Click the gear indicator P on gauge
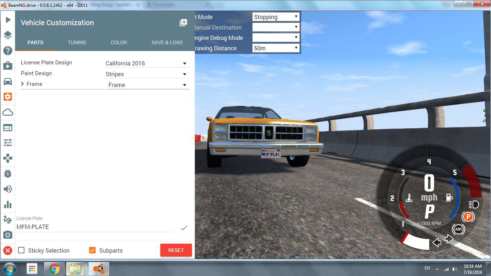 pyautogui.click(x=430, y=212)
